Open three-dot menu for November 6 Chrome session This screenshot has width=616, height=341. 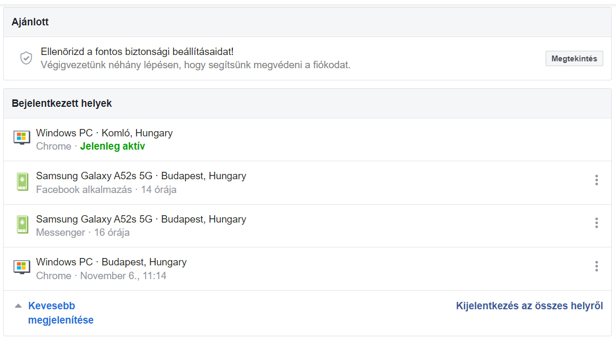[x=596, y=266]
